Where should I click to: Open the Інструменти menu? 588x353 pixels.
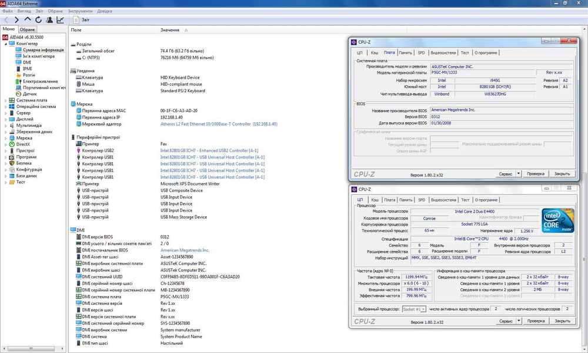click(x=79, y=11)
